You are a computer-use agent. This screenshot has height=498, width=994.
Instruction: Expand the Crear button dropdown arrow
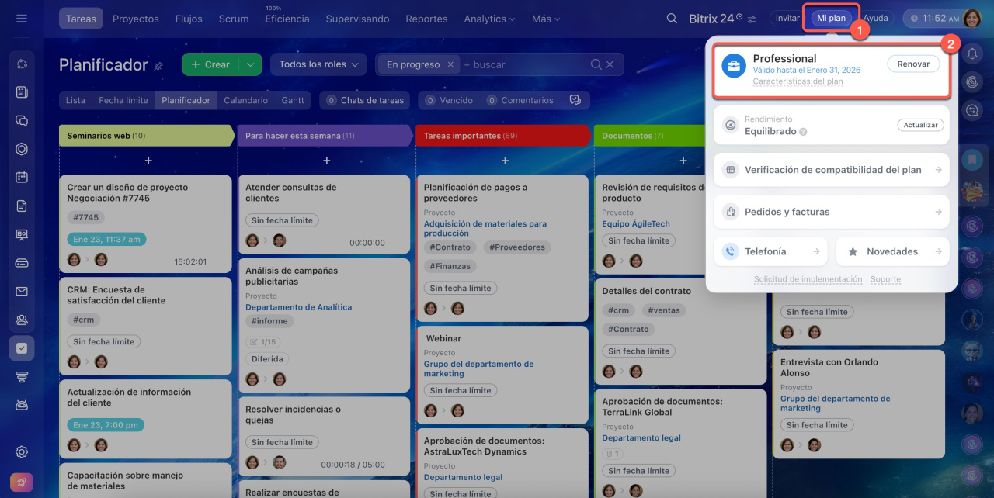250,64
